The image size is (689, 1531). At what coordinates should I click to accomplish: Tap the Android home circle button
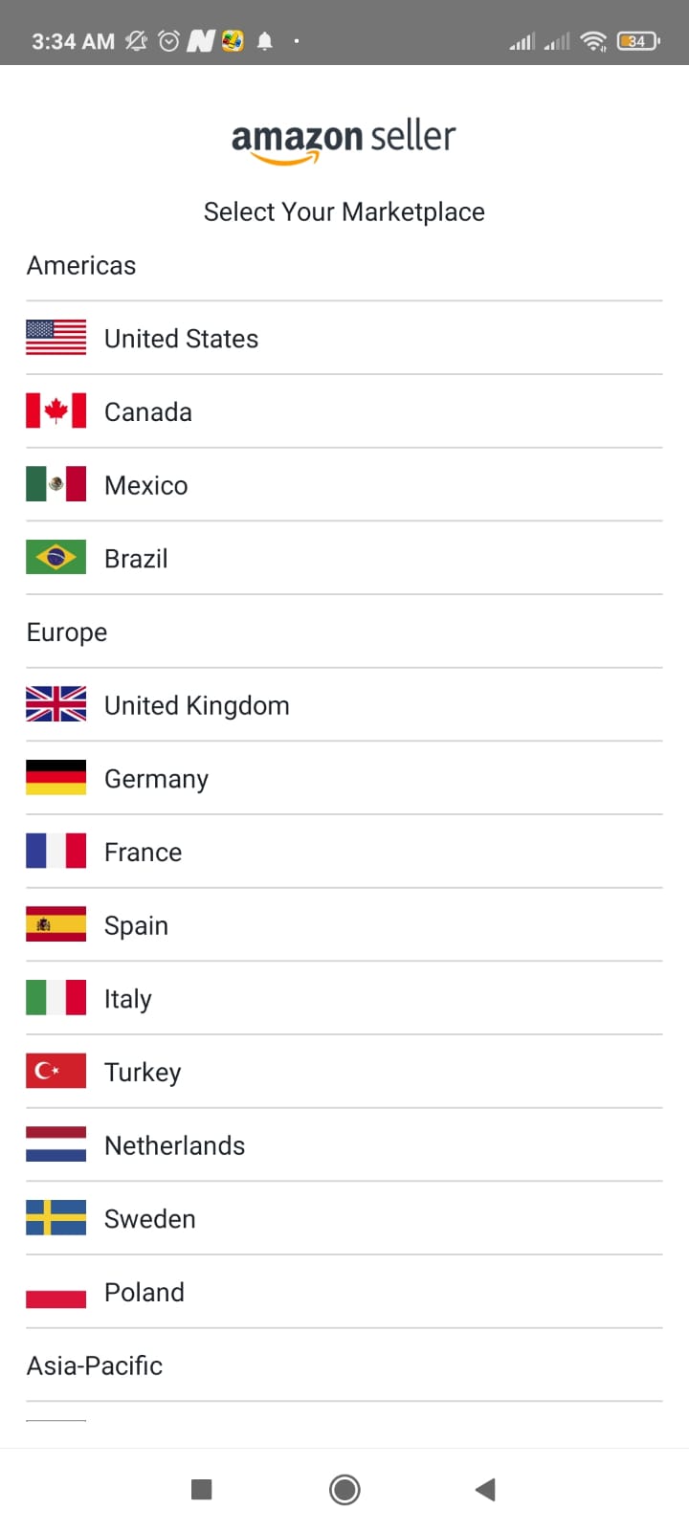[344, 1489]
